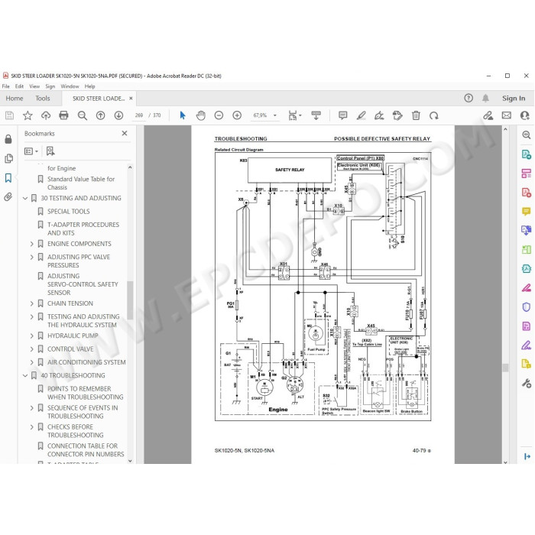Image resolution: width=535 pixels, height=535 pixels.
Task: Open POINTS TO REMEMBER WHEN TROUBLESHOOTING bookmark
Action: 86,393
